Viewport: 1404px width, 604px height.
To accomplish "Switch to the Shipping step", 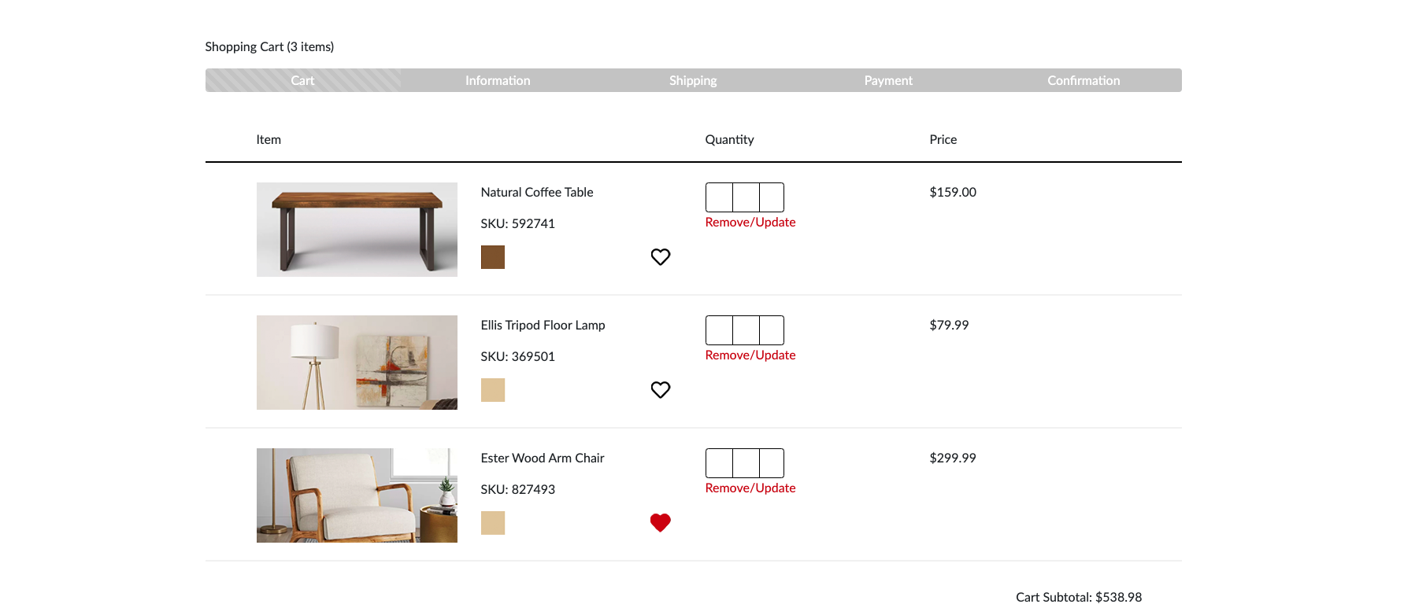I will tap(693, 80).
